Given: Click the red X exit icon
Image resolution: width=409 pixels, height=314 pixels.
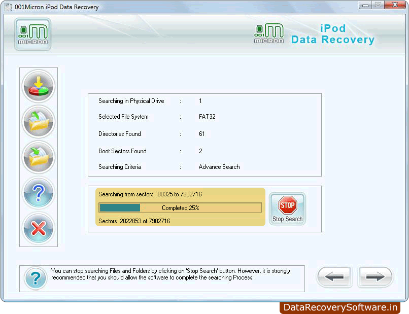Looking at the screenshot, I should 39,228.
